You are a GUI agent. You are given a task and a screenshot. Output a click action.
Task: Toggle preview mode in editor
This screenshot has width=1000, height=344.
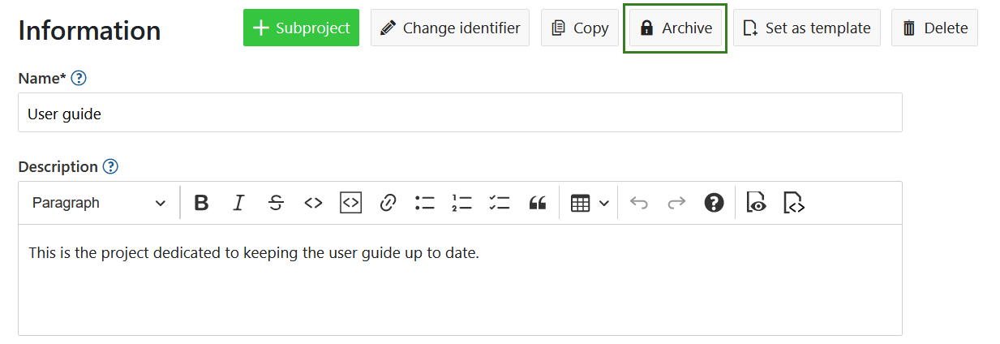tap(757, 203)
